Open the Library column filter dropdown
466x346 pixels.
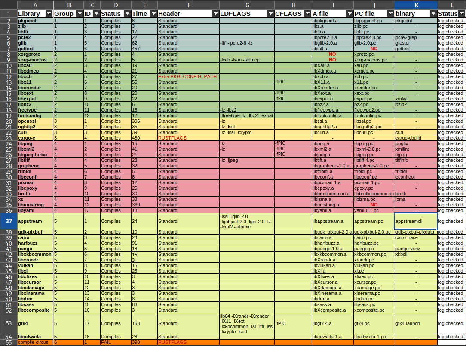(x=49, y=14)
